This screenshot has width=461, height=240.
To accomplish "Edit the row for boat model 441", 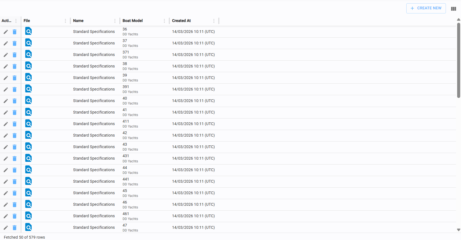I will (5, 182).
